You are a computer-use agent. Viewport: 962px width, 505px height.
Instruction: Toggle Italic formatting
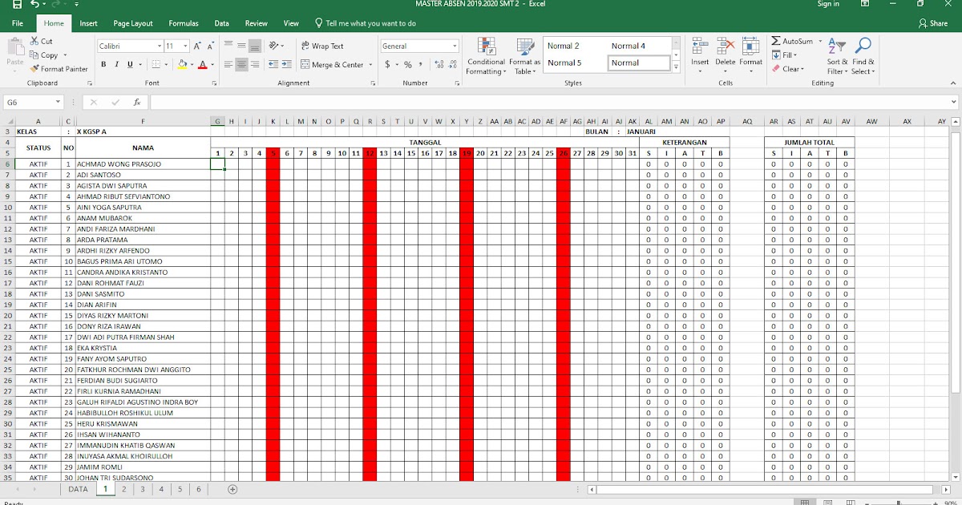pos(116,64)
